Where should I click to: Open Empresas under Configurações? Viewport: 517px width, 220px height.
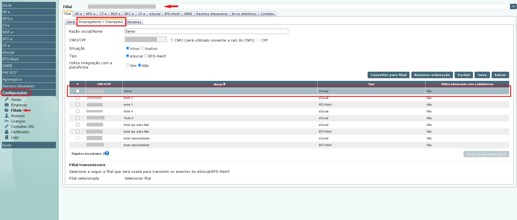click(19, 105)
